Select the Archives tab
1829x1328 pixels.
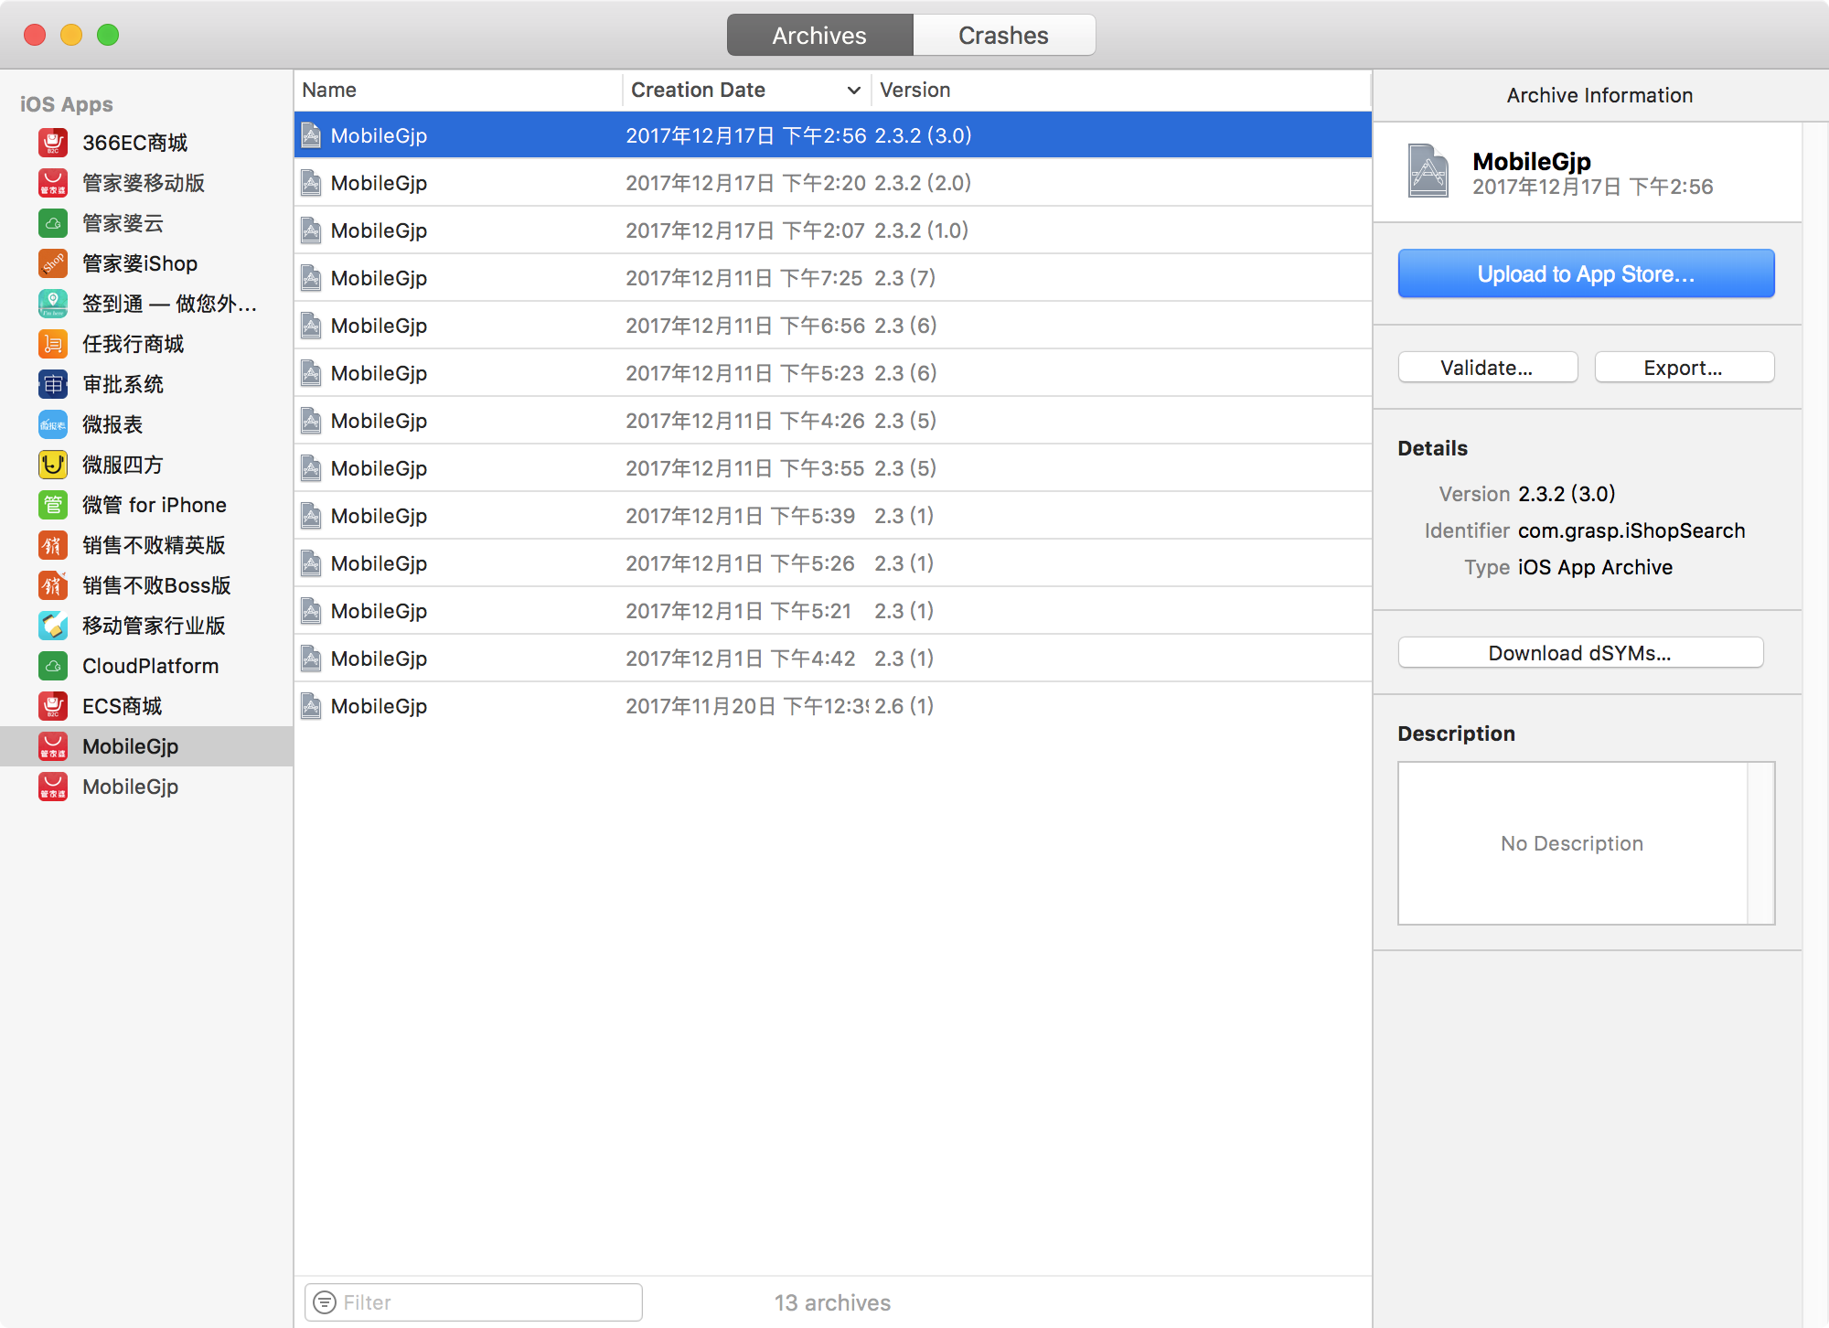click(819, 34)
